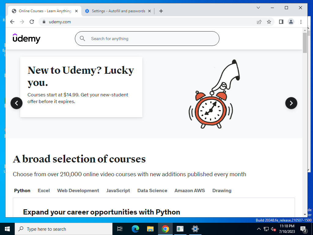Click scrollbar up arrow
313x235 pixels.
(x=305, y=30)
